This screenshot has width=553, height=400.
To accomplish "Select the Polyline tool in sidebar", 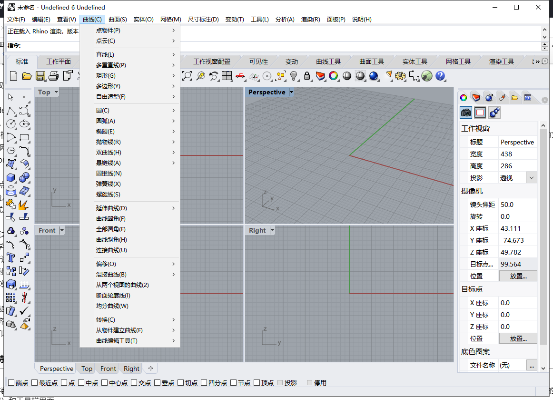I will point(11,111).
